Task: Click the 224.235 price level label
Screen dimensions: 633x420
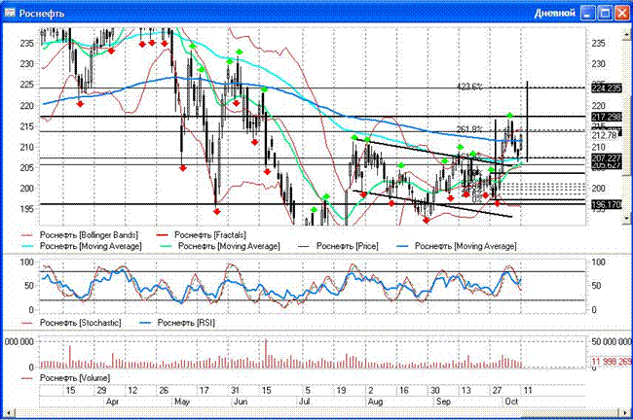Action: click(x=607, y=87)
